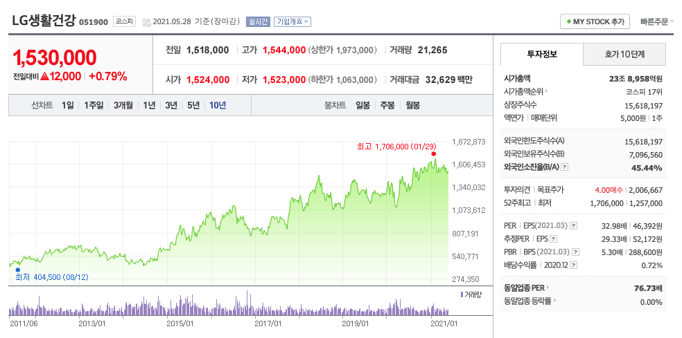The height and width of the screenshot is (338, 682).
Task: Switch to the 호가 10단계 tab
Action: coord(624,54)
